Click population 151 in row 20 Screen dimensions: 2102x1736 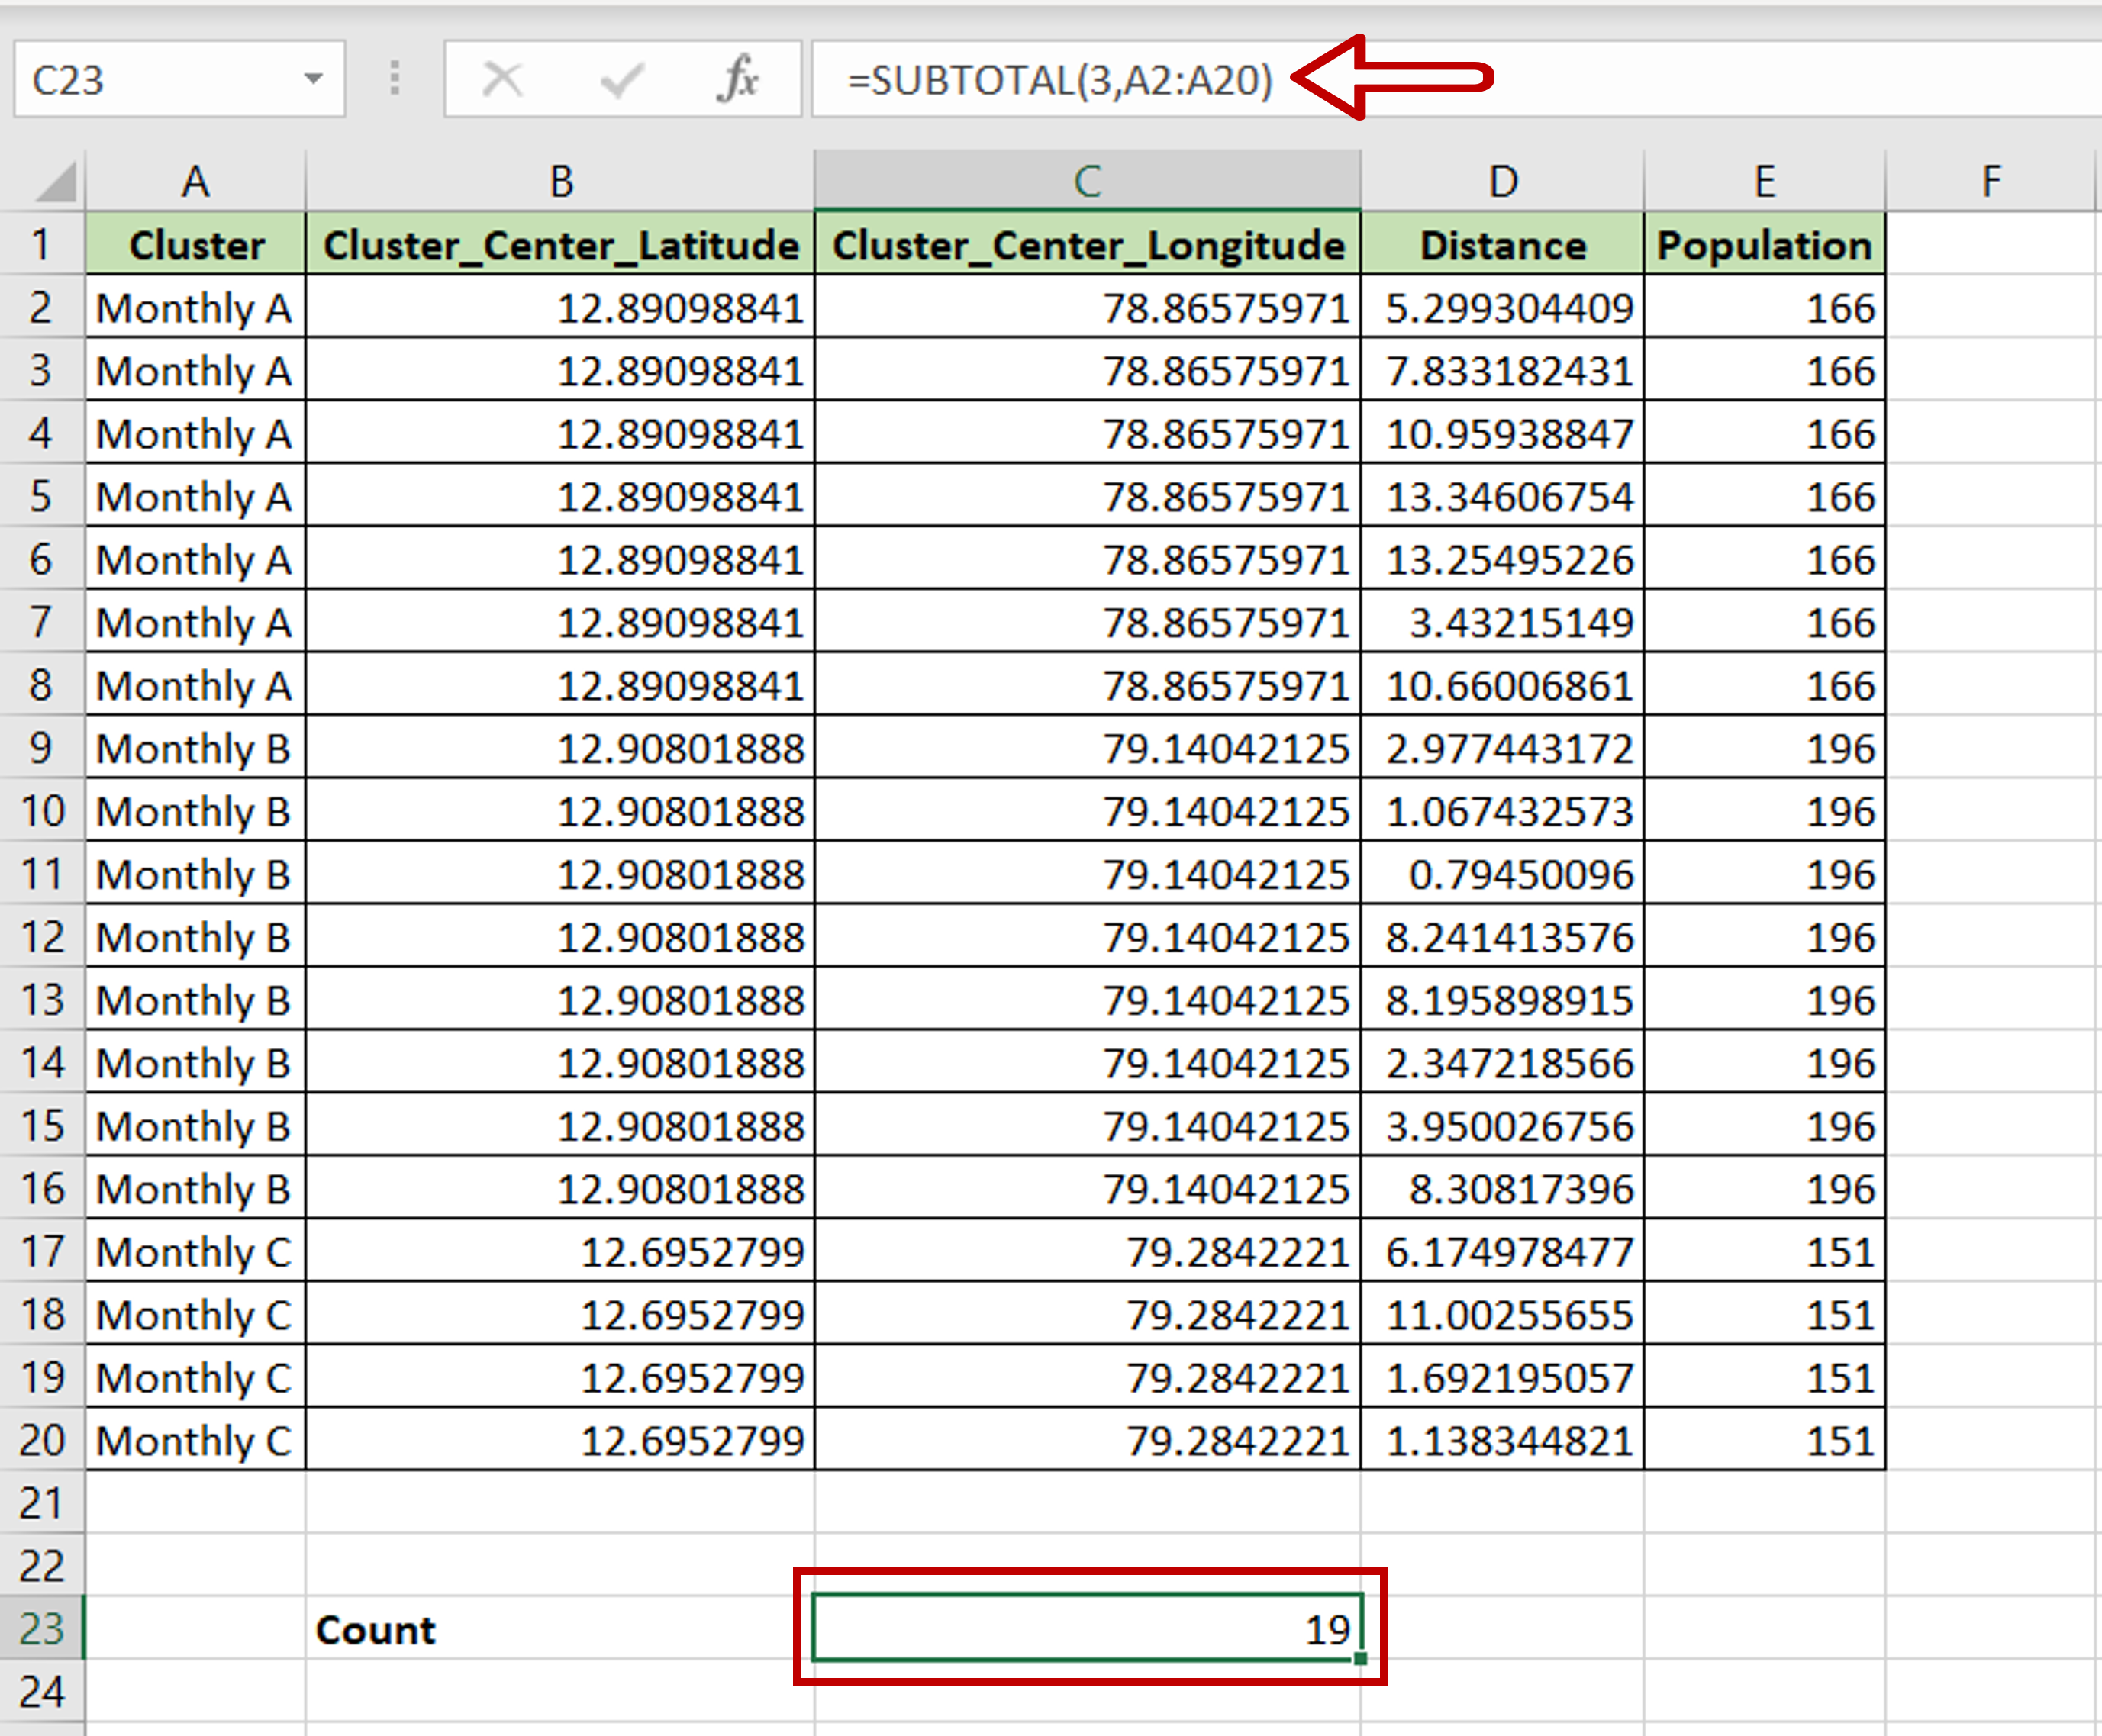click(1765, 1440)
